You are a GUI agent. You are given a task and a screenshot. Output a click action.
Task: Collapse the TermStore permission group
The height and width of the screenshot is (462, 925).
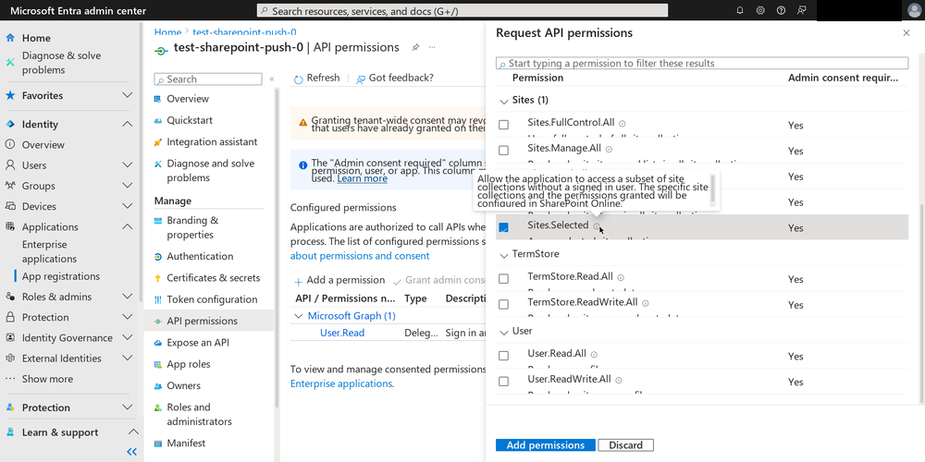point(503,255)
